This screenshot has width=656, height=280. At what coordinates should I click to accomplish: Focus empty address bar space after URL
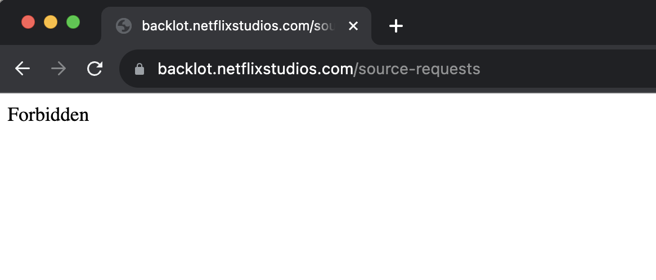(568, 69)
